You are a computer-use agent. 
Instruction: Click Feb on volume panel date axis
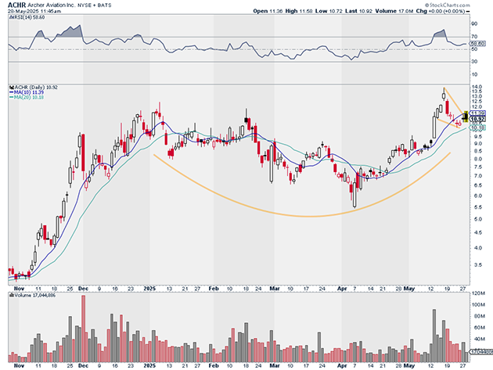pos(214,366)
